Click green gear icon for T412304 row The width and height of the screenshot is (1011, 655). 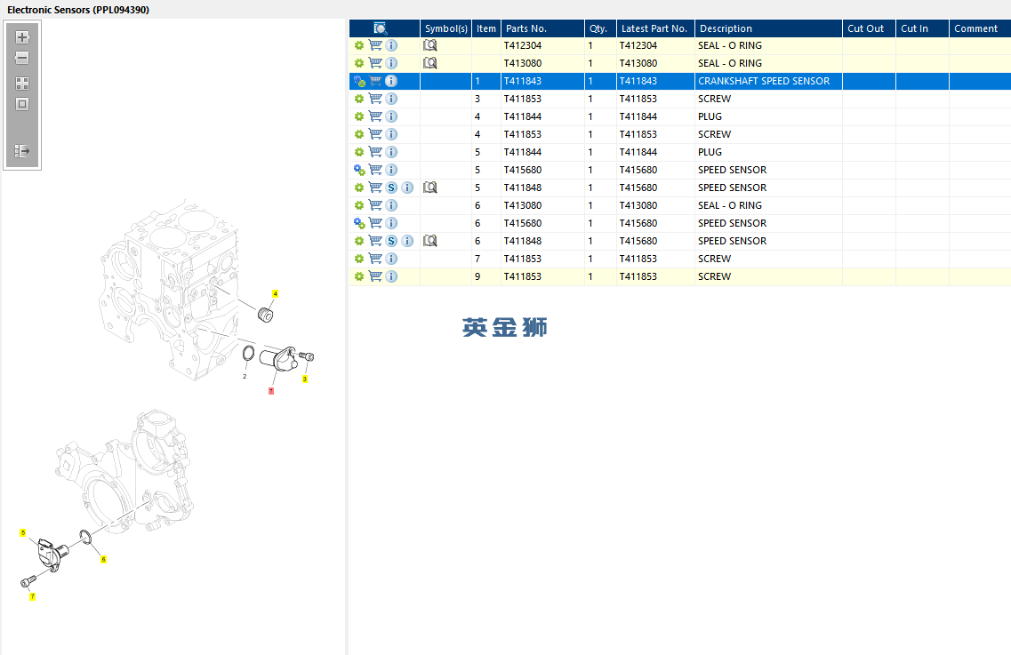tap(359, 45)
